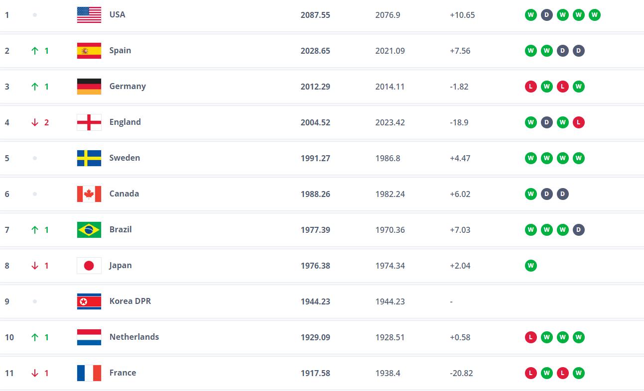Click England's red L result badge
Viewport: 644px width, 391px height.
(x=578, y=122)
